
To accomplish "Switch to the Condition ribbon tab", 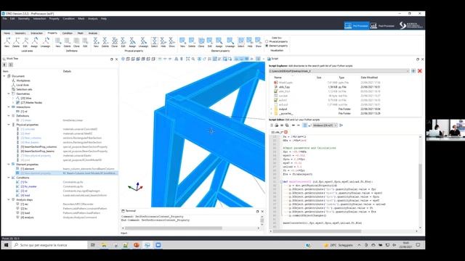I will pos(68,33).
